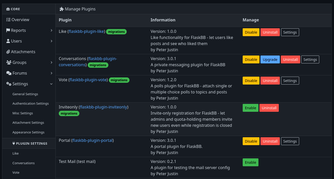Open Vote plugin settings in sidebar
Viewport: 334px width, 179px height.
click(x=16, y=172)
